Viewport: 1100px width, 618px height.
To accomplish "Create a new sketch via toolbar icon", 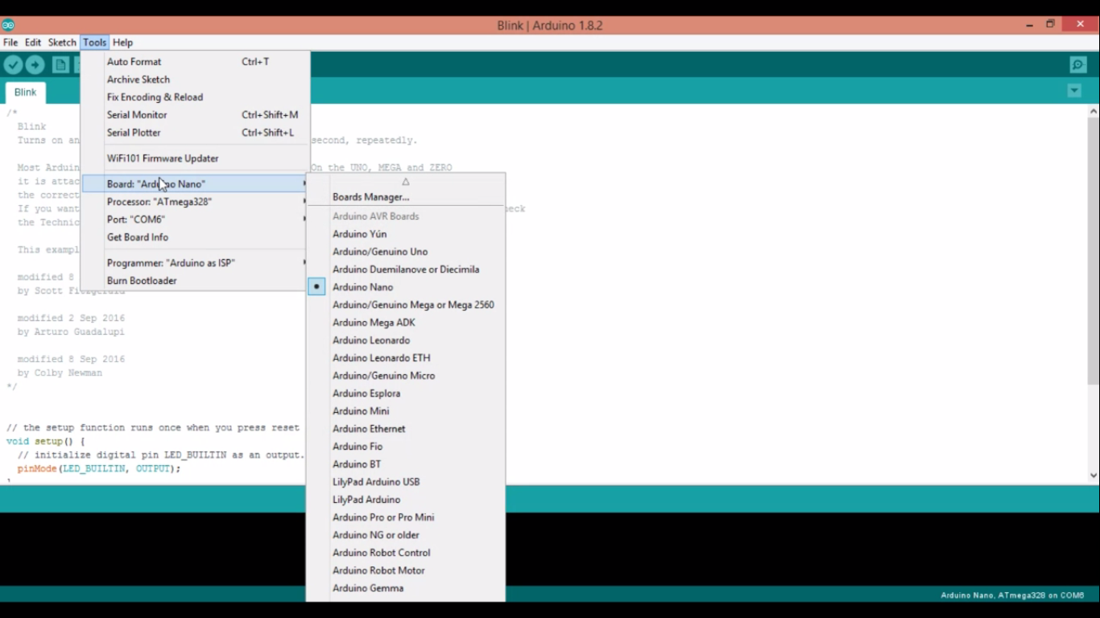I will pos(60,65).
